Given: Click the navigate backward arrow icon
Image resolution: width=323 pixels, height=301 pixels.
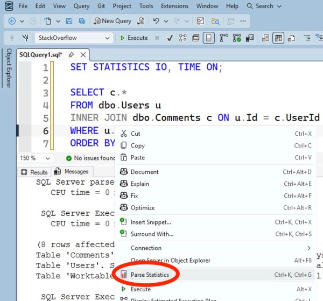Looking at the screenshot, I should tap(12, 21).
